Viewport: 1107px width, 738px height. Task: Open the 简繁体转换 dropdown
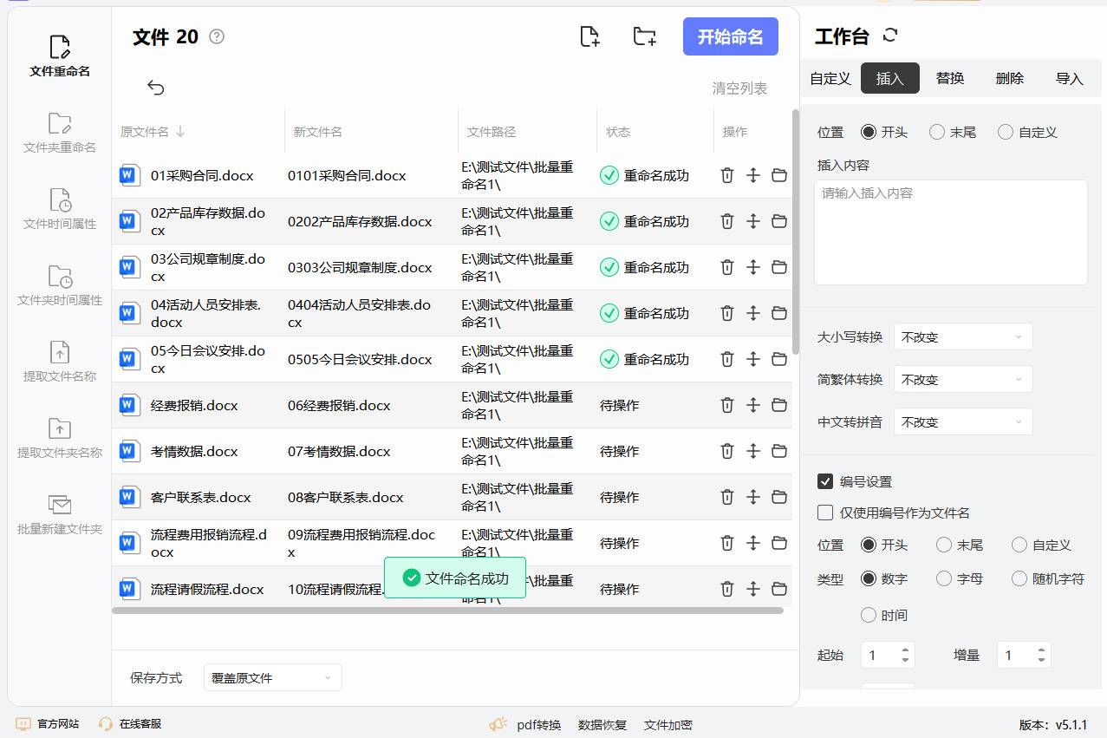963,379
